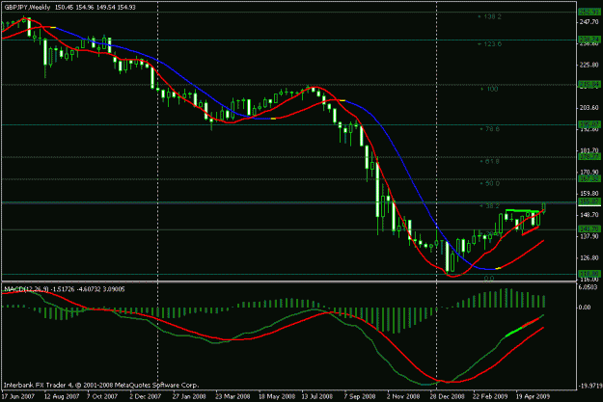The width and height of the screenshot is (603, 402).
Task: Click the 61.8 Fibonacci level label
Action: tap(492, 161)
